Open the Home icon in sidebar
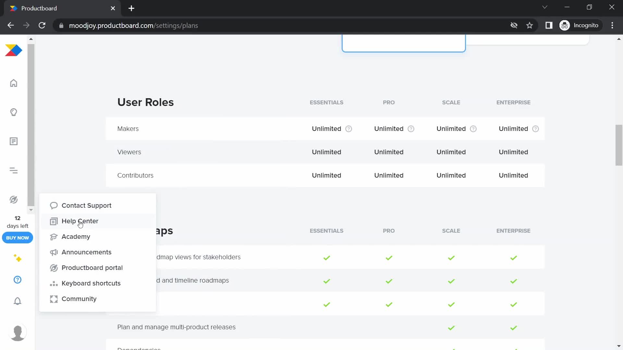The width and height of the screenshot is (623, 350). click(x=14, y=83)
